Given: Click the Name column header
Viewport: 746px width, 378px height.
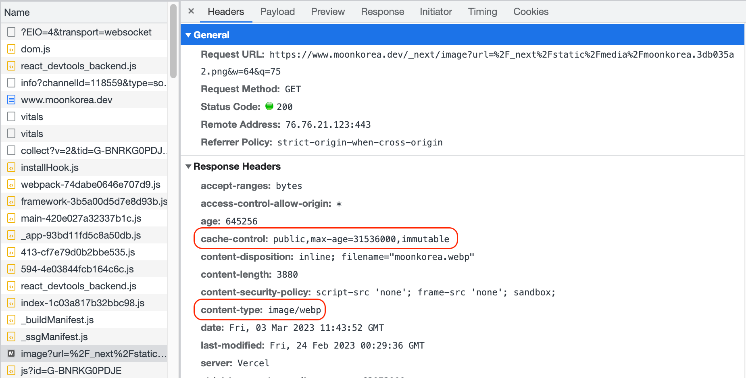Looking at the screenshot, I should [17, 12].
